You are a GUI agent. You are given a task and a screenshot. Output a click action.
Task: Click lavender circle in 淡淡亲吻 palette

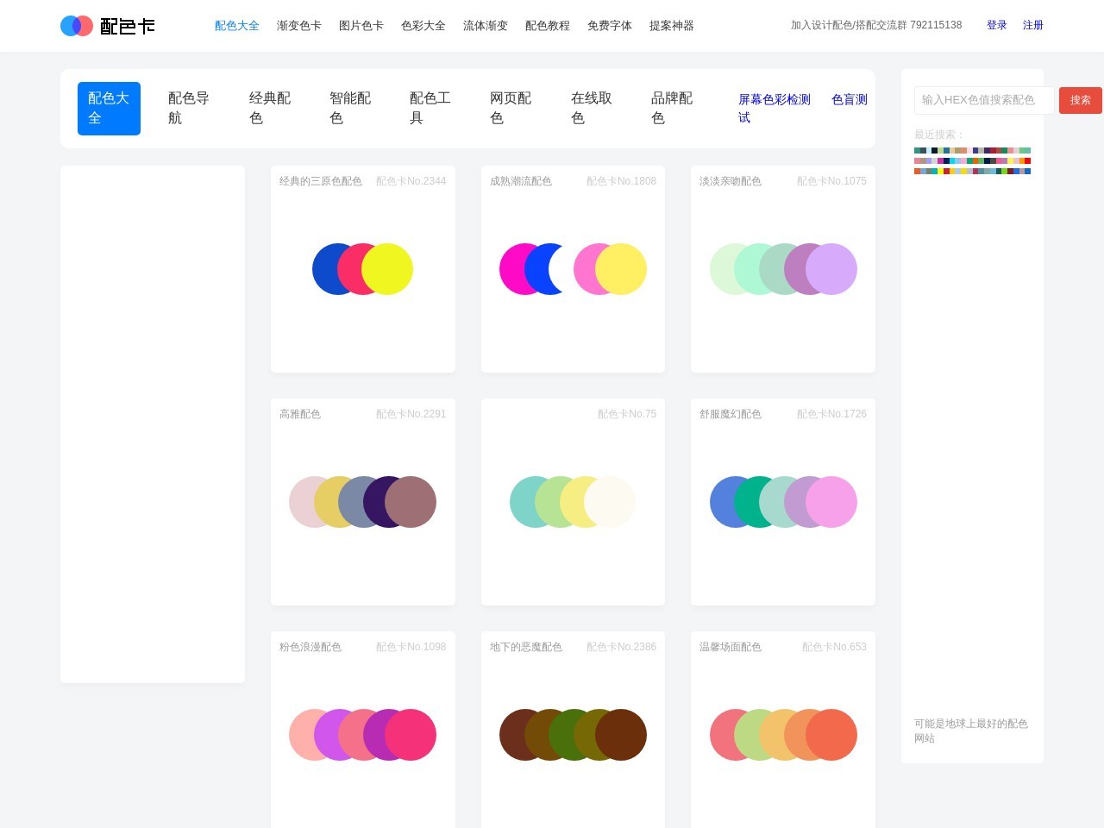831,269
